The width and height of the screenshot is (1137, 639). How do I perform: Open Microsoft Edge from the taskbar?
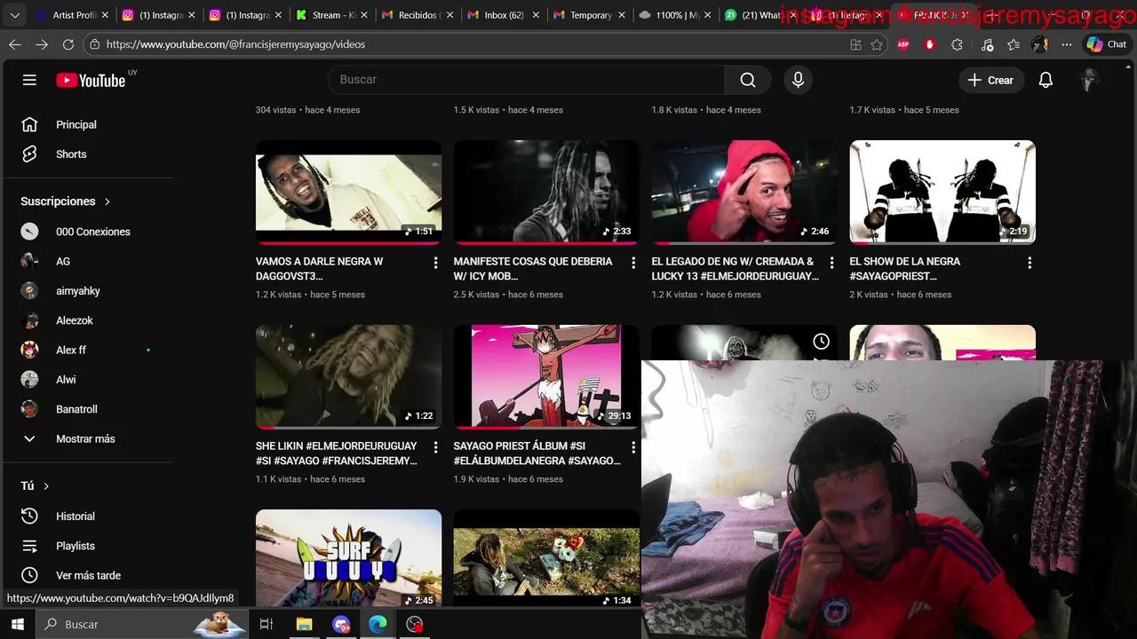tap(378, 625)
